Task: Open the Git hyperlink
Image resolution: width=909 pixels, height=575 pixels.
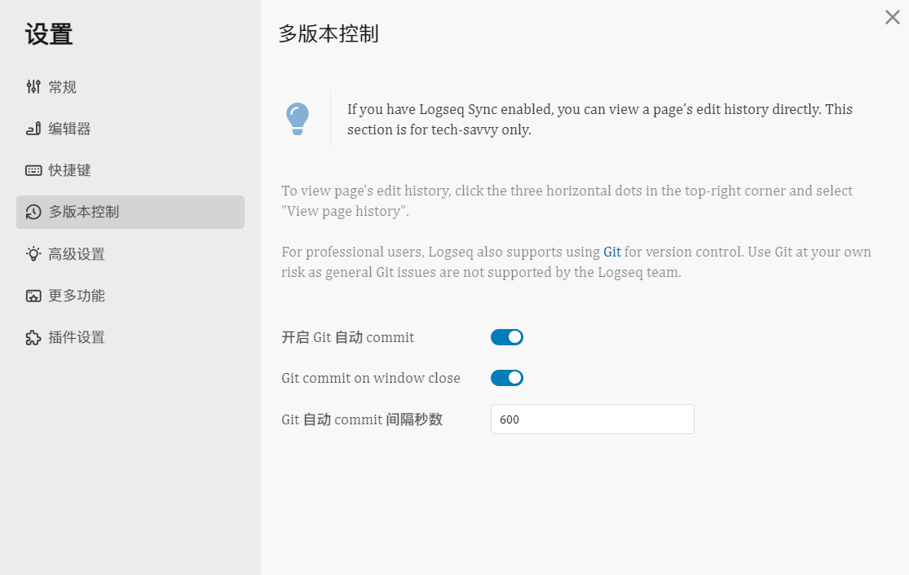Action: tap(612, 252)
